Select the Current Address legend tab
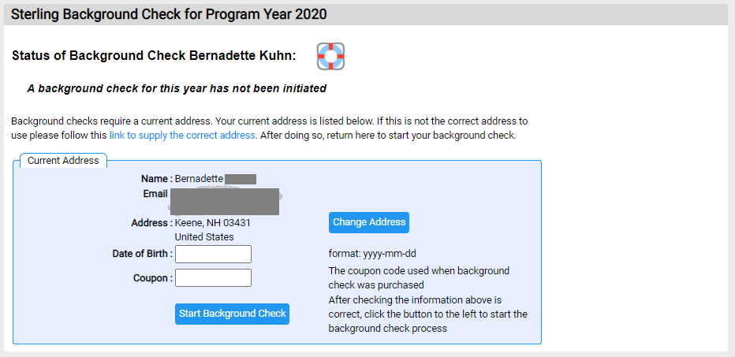735x357 pixels. click(63, 161)
